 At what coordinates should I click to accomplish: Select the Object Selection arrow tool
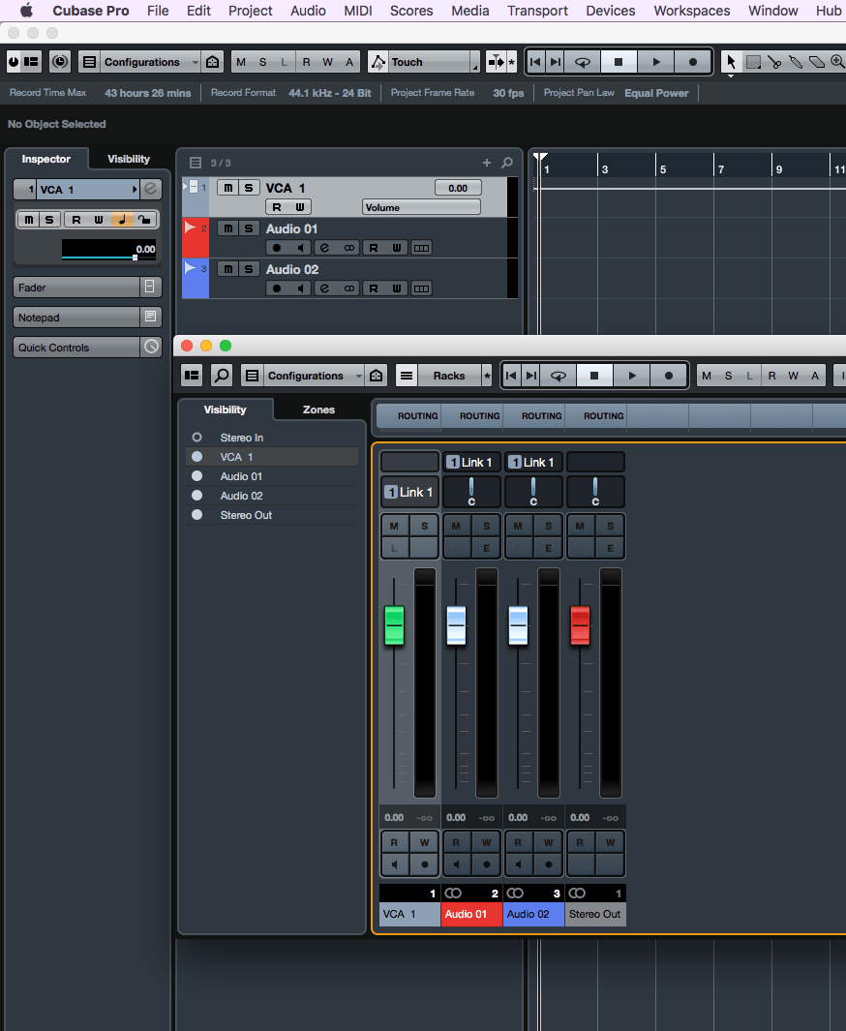point(731,62)
